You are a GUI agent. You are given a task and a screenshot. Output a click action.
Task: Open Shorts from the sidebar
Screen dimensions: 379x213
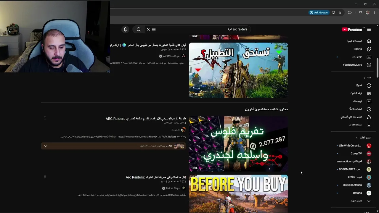click(x=357, y=49)
